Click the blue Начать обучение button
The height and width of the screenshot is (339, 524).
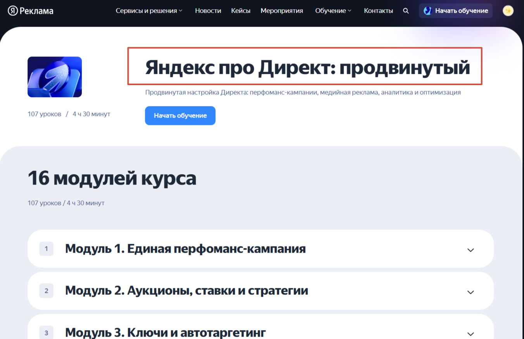coord(180,116)
